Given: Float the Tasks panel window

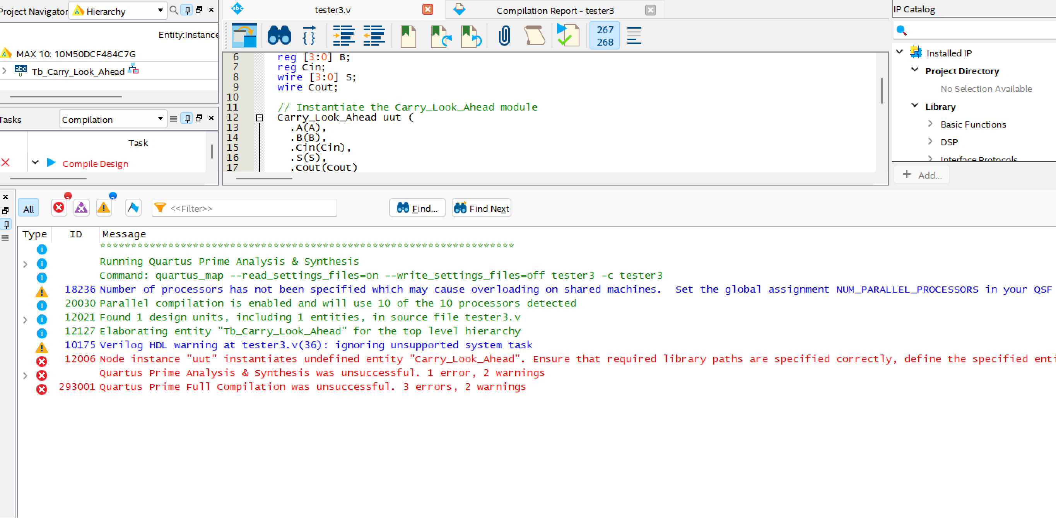Looking at the screenshot, I should 199,118.
